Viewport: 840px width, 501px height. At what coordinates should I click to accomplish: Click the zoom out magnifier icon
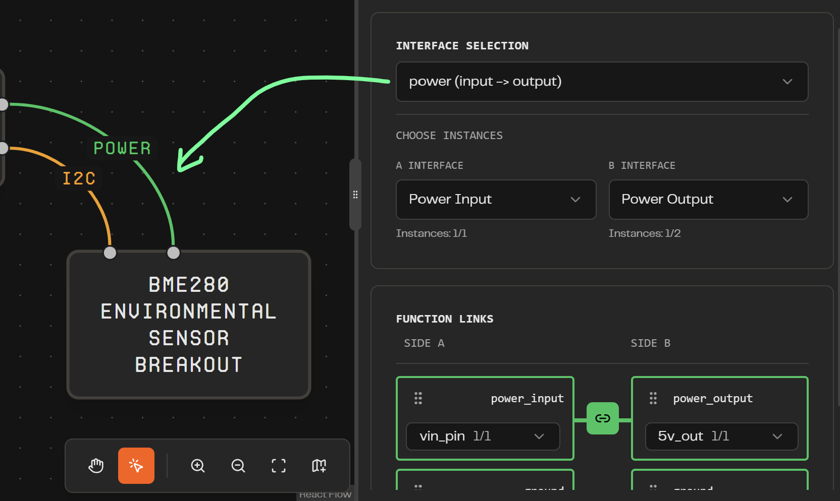pyautogui.click(x=238, y=466)
